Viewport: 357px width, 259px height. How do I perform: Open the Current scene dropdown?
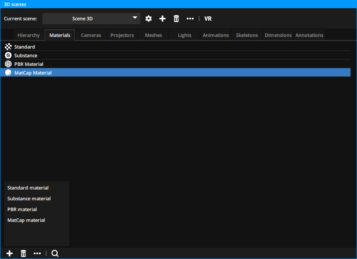(x=91, y=19)
